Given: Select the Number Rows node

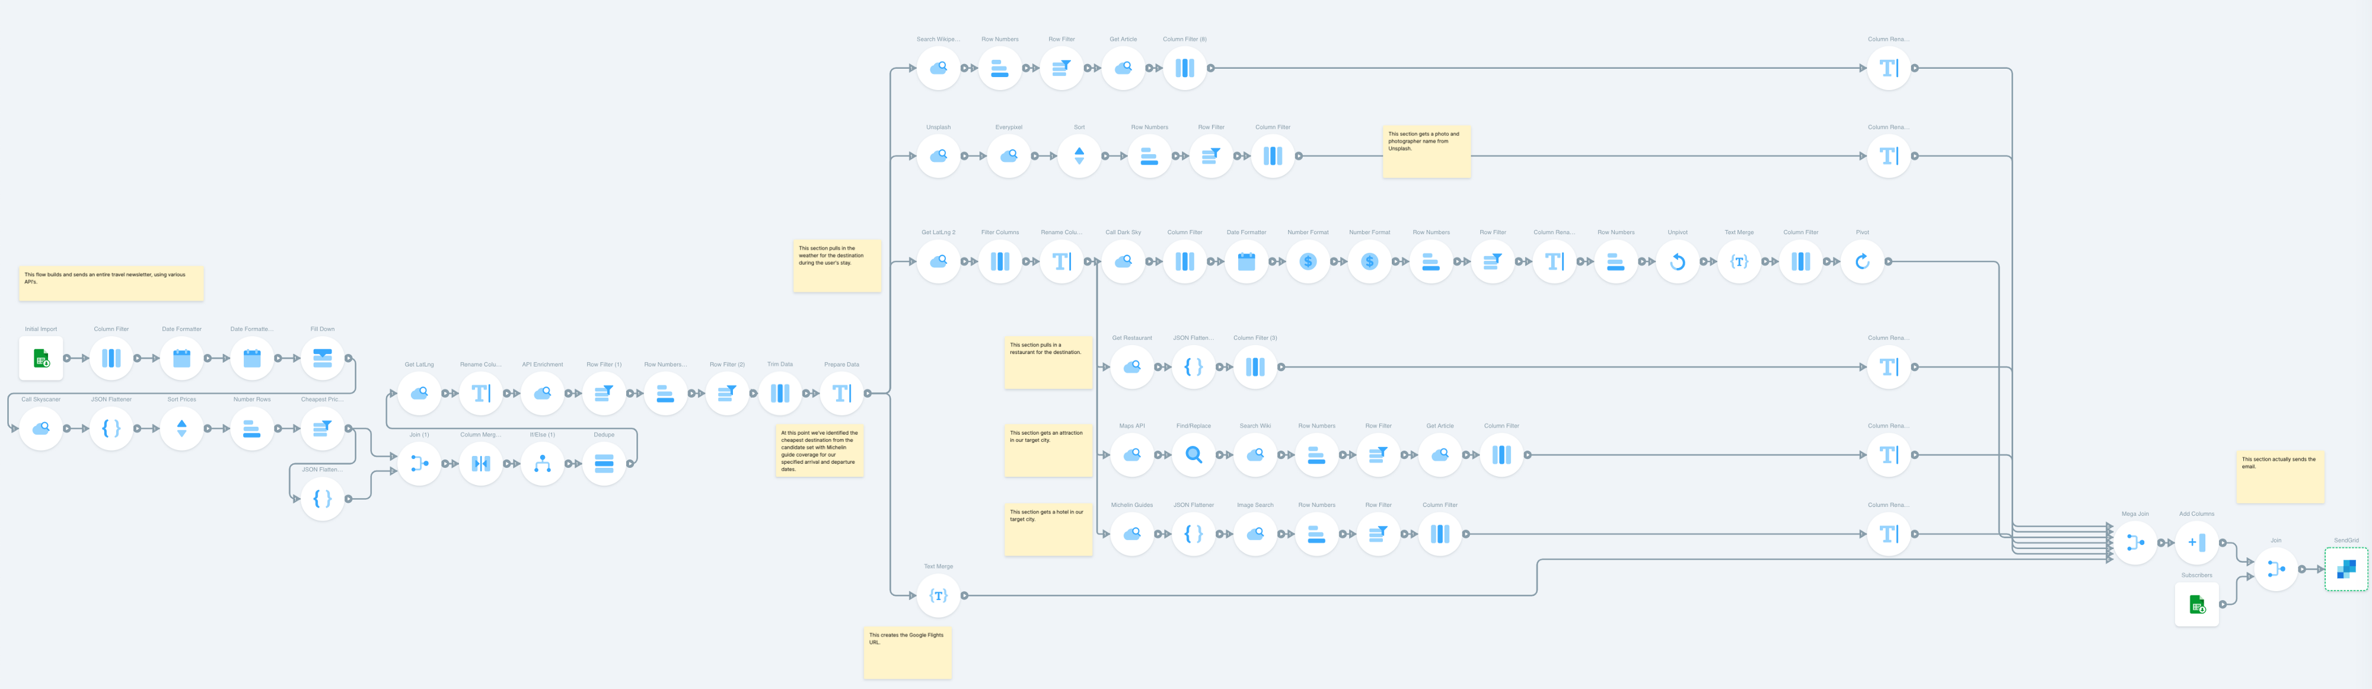Looking at the screenshot, I should point(251,428).
